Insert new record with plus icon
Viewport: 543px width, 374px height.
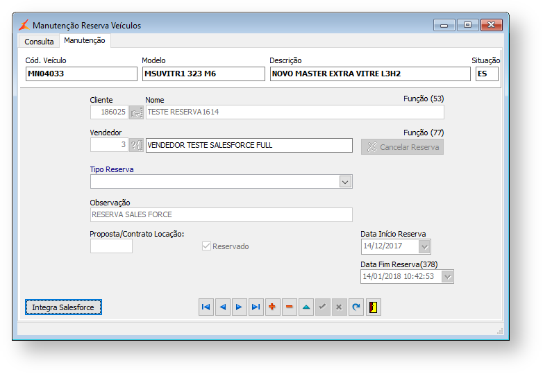[x=272, y=307]
